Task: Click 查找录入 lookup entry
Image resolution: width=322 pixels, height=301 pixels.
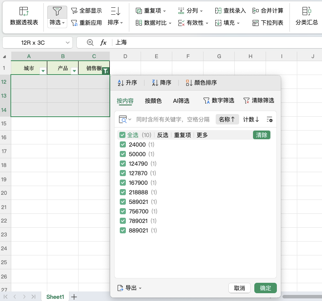Action: coord(230,11)
